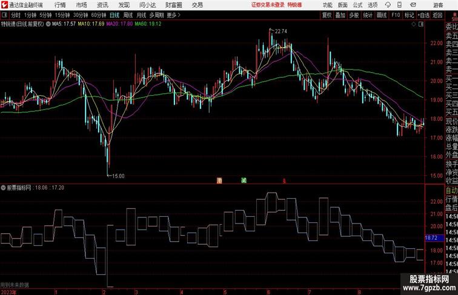The image size is (458, 295).
Task: Open F10 company info
Action: (x=396, y=15)
